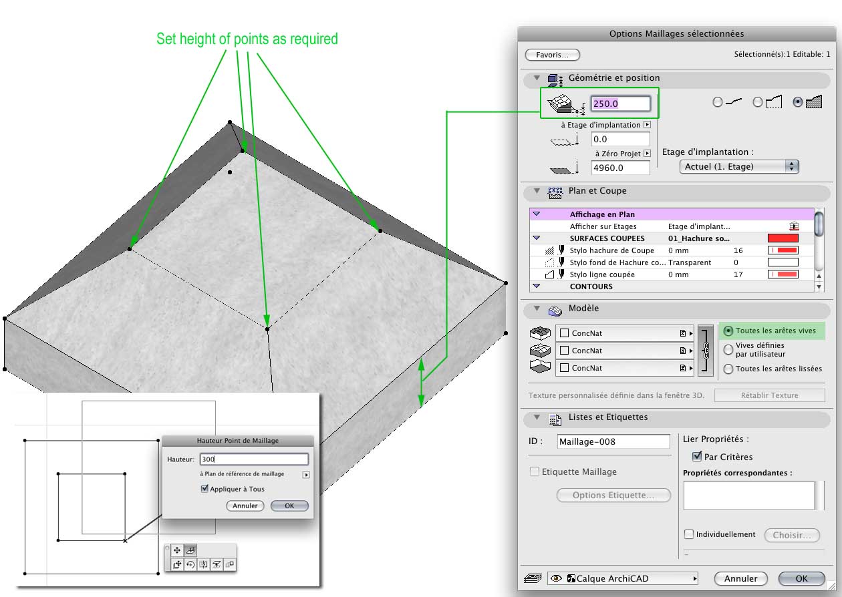Click the home story icon beside Afficher sur Etages

pyautogui.click(x=794, y=226)
